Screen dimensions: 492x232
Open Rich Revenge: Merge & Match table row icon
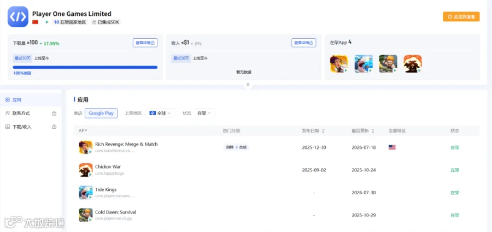86,147
